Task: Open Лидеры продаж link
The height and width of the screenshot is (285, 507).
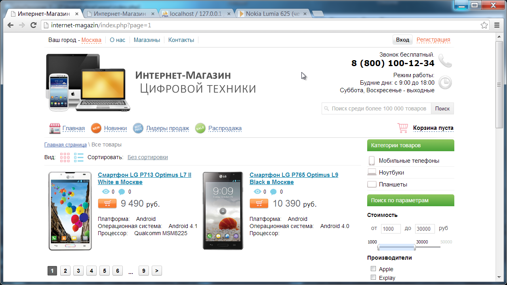Action: click(x=168, y=128)
